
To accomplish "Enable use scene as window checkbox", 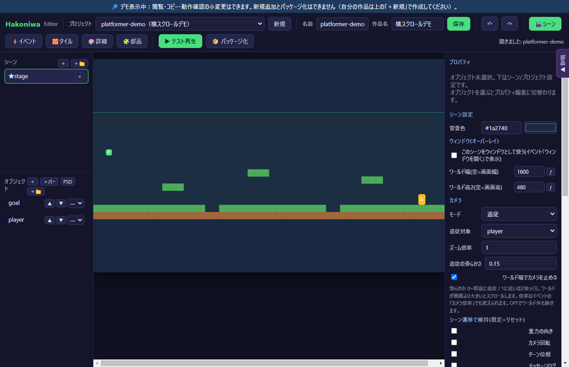I will tap(454, 155).
